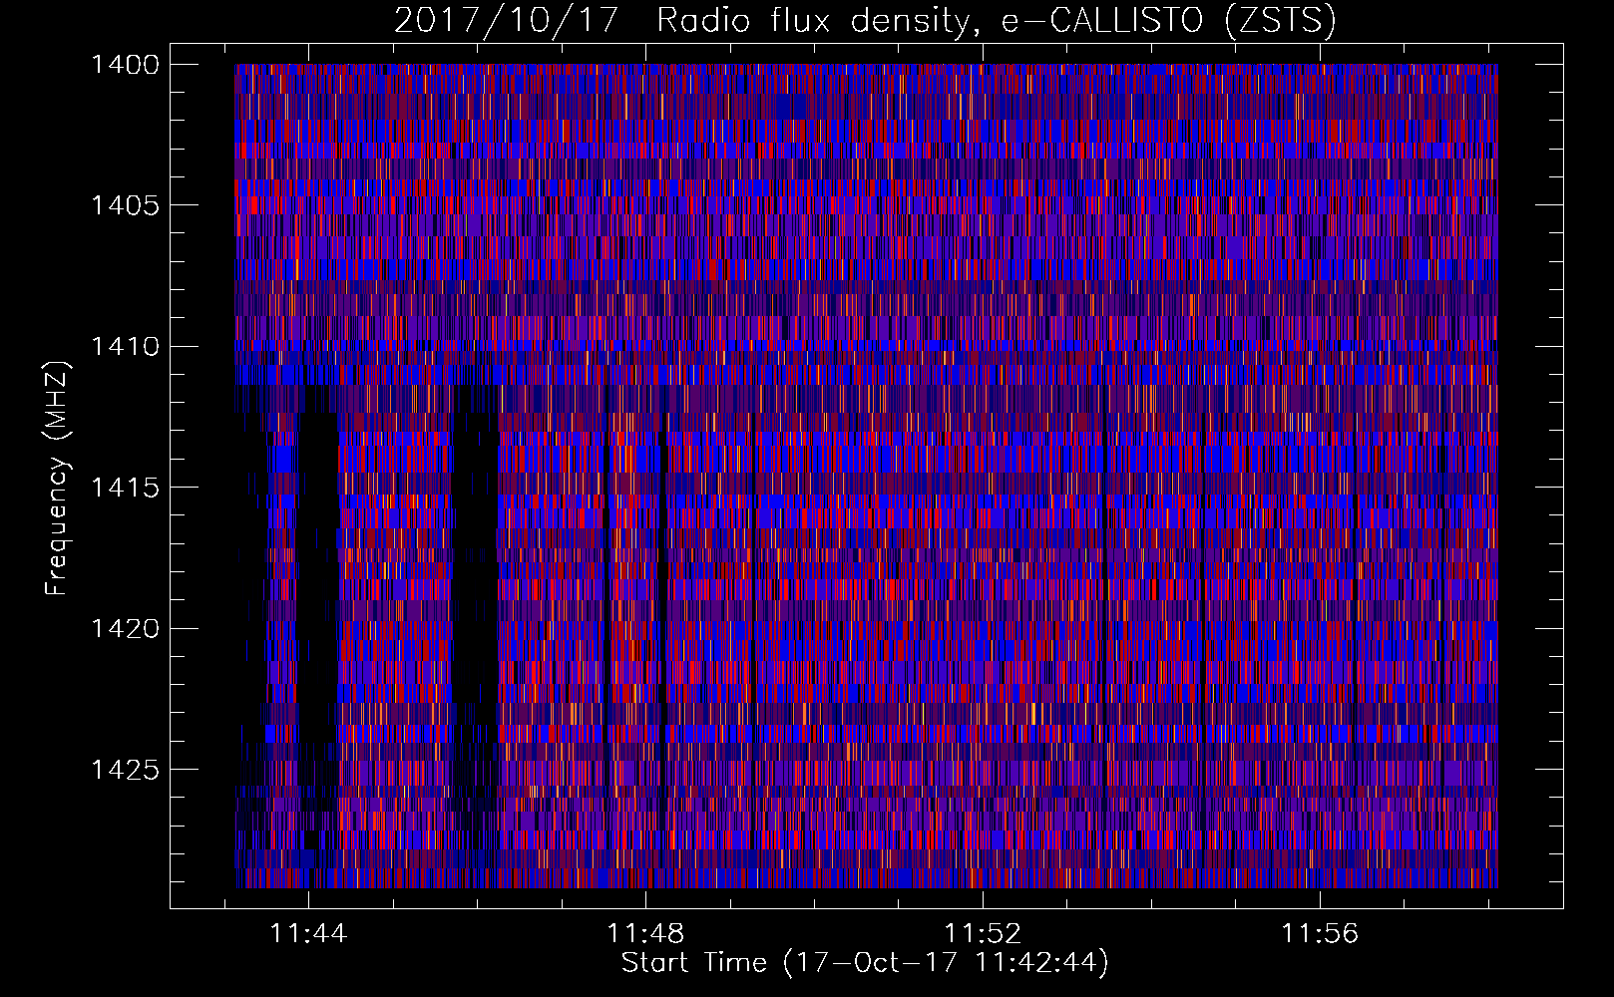1614x997 pixels.
Task: Click the 1425 frequency tick label
Action: tap(124, 770)
